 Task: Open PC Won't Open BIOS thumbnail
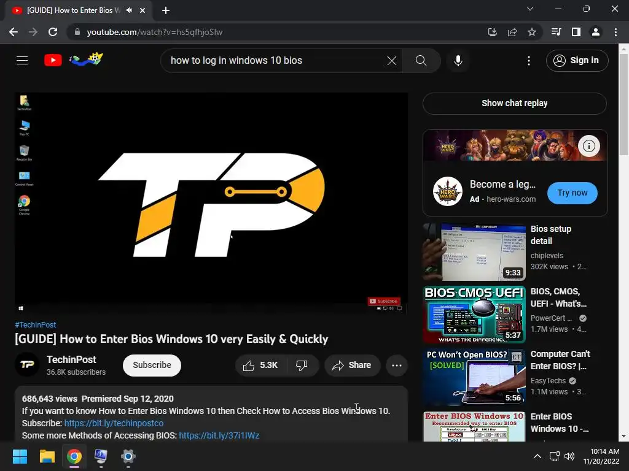tap(474, 377)
